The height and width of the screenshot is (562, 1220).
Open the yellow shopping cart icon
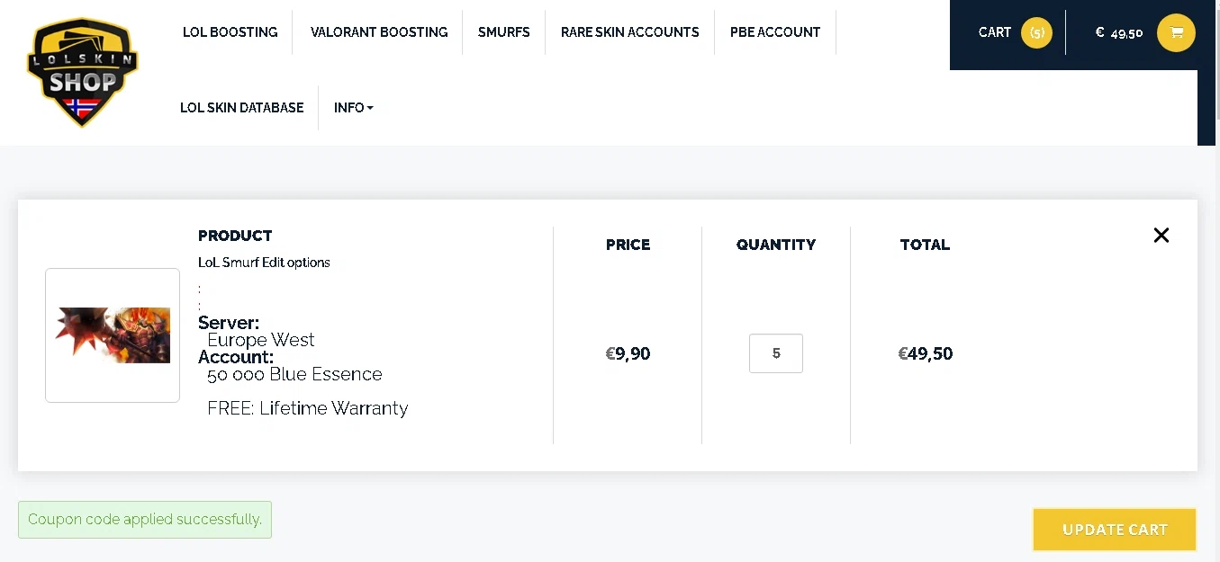(x=1176, y=32)
